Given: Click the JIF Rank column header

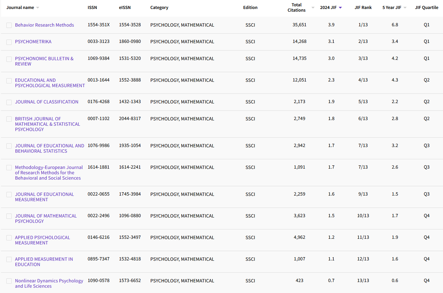Looking at the screenshot, I should [x=363, y=8].
